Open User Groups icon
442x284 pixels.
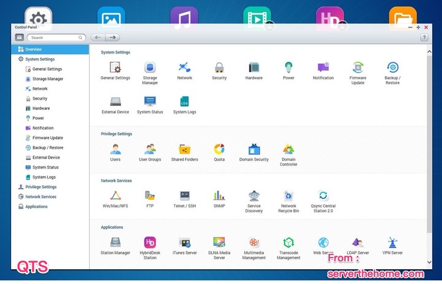(x=150, y=149)
